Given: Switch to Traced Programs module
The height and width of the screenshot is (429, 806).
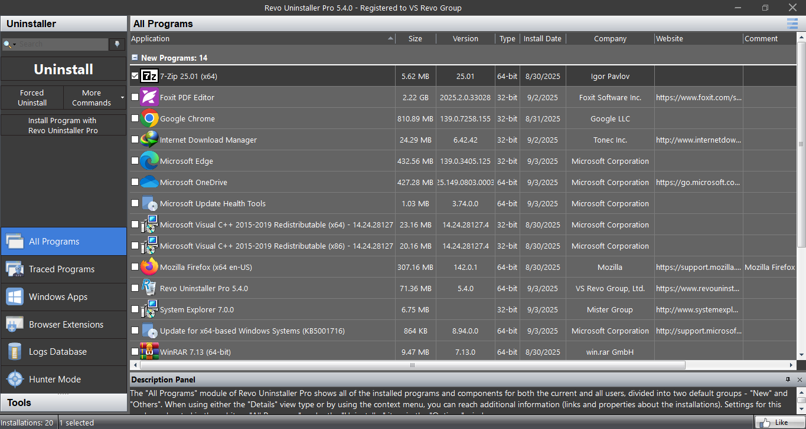Looking at the screenshot, I should click(62, 269).
